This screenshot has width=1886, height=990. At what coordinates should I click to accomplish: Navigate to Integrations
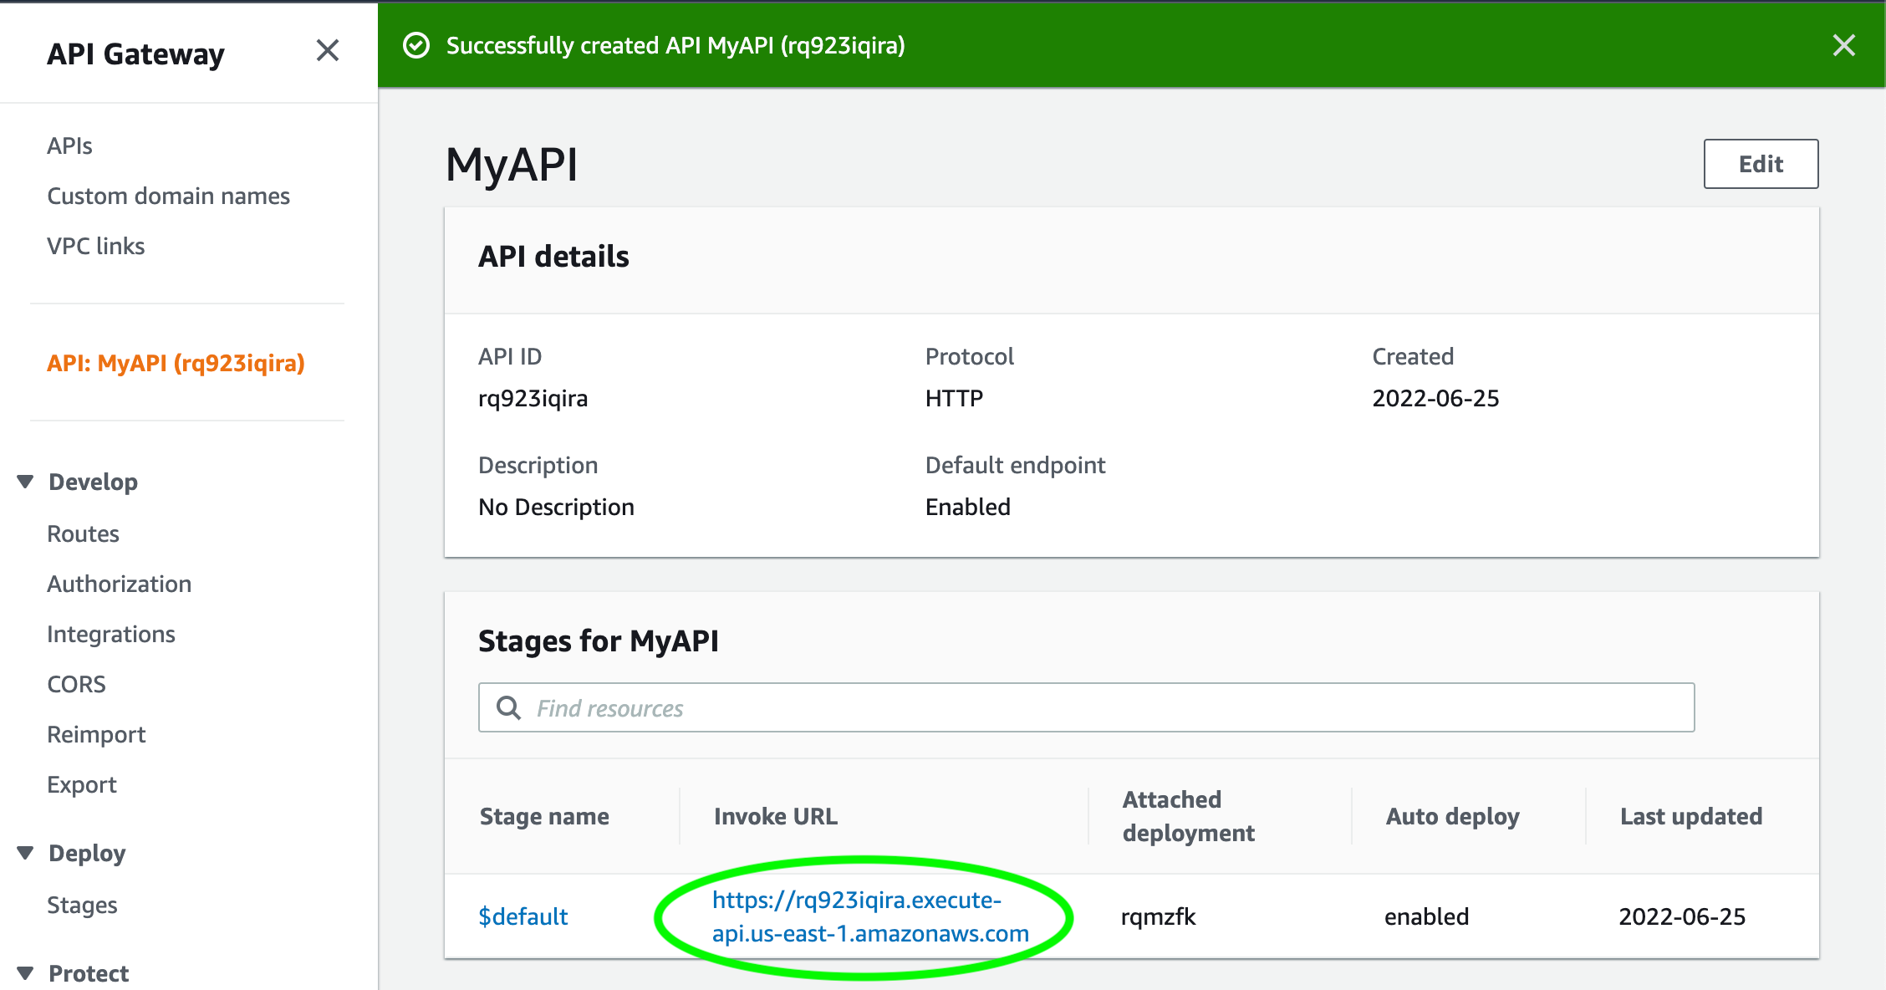tap(110, 634)
